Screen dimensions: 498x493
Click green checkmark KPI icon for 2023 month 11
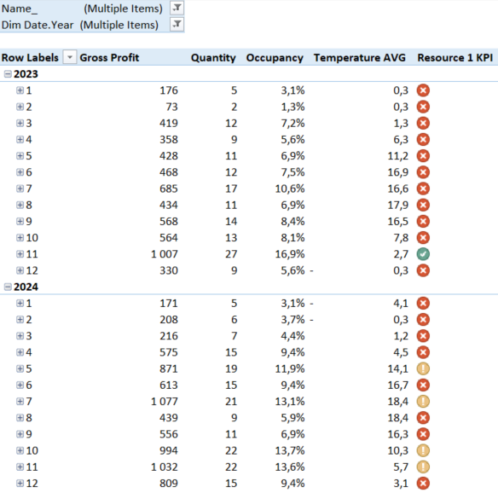(x=423, y=254)
